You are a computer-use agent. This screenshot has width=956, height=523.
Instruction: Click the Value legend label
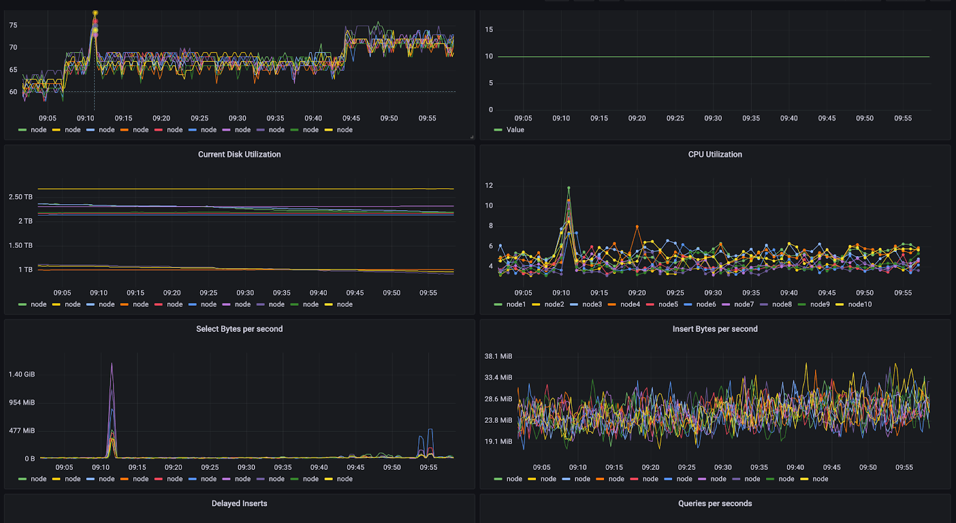coord(515,130)
